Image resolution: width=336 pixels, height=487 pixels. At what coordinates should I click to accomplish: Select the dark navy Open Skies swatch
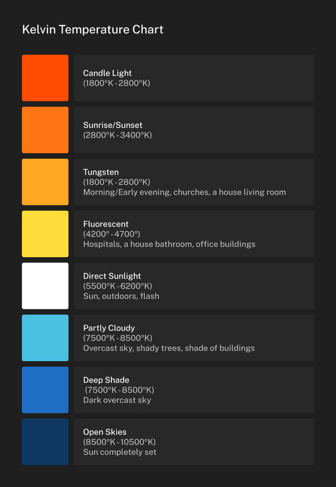[x=45, y=441]
